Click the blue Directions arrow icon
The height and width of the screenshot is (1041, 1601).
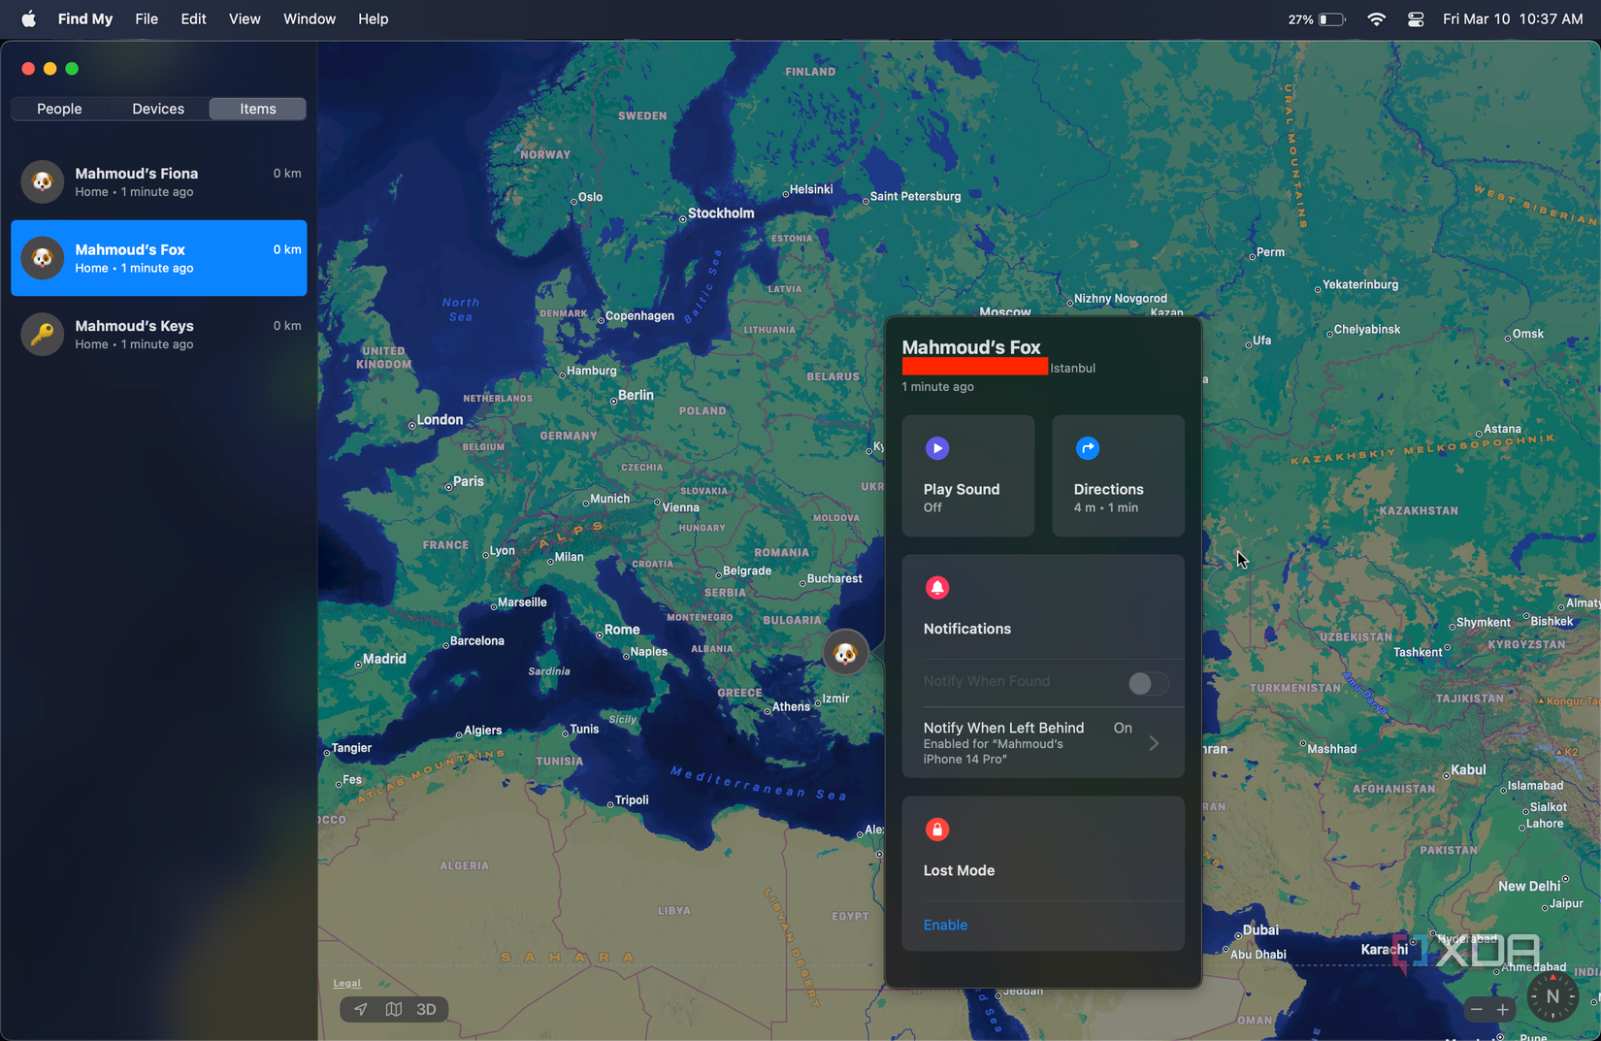point(1087,448)
